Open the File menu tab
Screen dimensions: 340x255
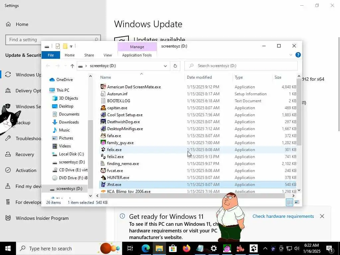51,55
